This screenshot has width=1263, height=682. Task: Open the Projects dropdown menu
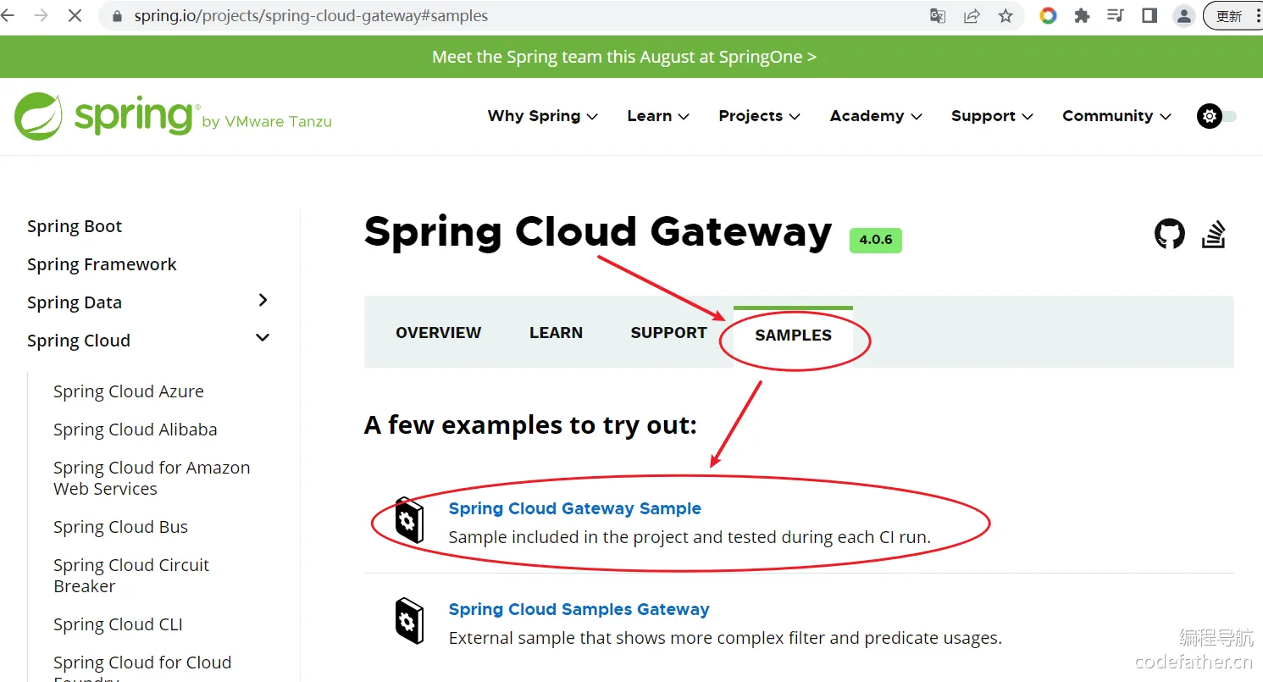click(759, 116)
